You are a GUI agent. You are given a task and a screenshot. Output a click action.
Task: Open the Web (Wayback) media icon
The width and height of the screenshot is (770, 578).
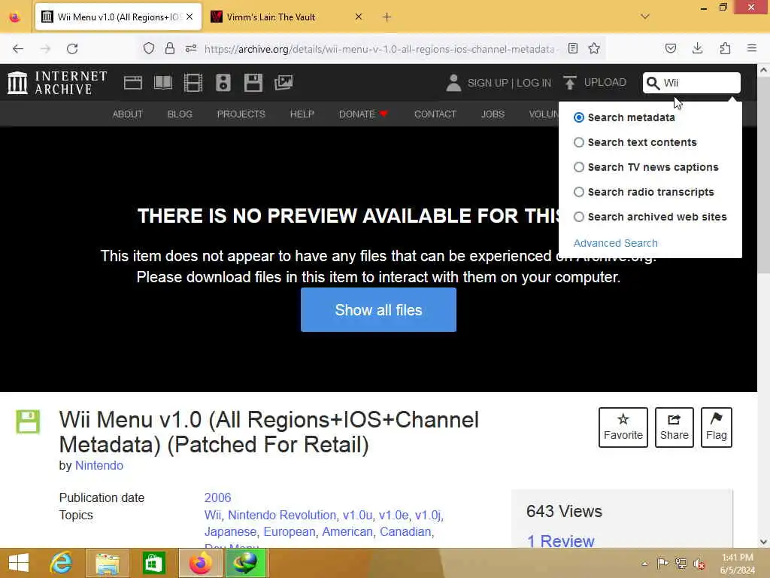point(132,83)
